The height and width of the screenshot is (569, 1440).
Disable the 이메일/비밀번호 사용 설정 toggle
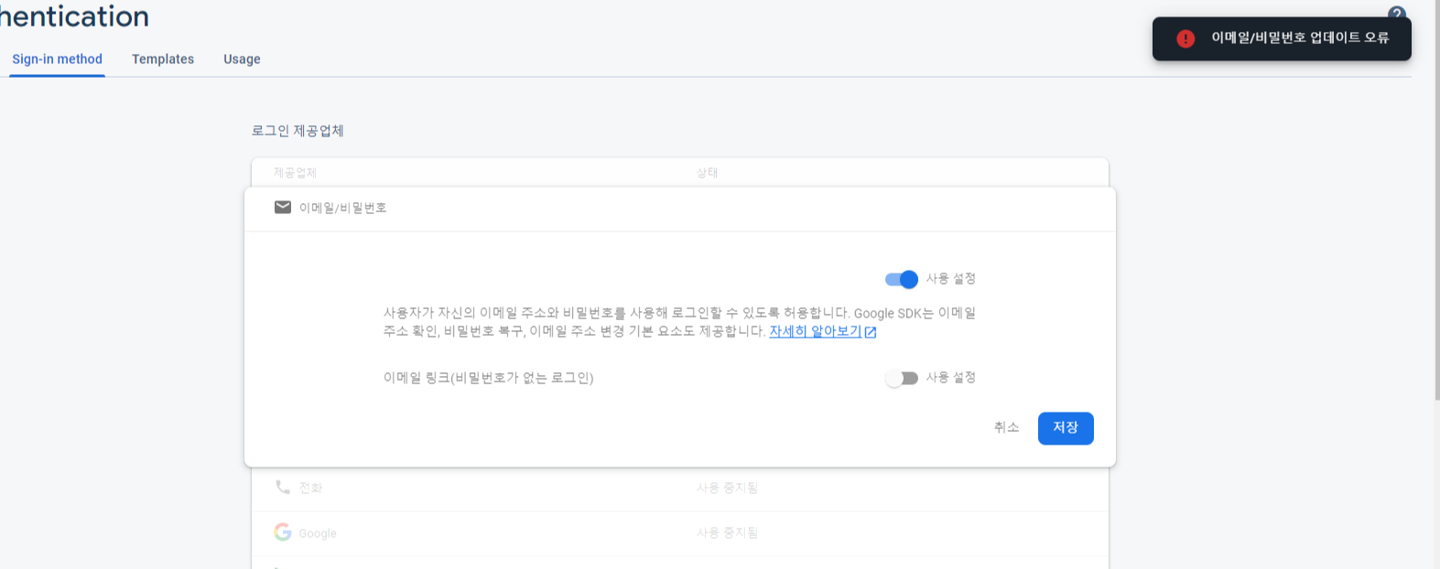(902, 279)
